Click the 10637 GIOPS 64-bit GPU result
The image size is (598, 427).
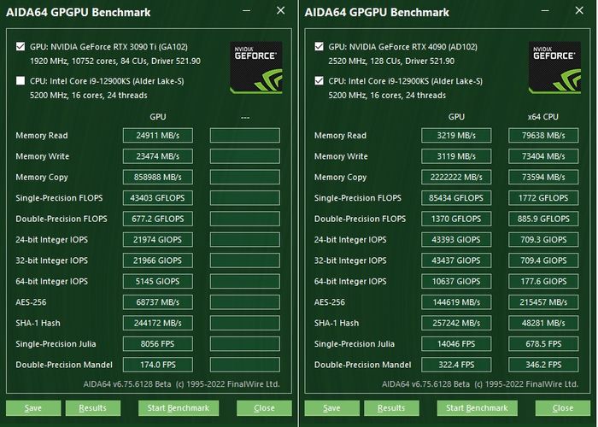pyautogui.click(x=456, y=281)
